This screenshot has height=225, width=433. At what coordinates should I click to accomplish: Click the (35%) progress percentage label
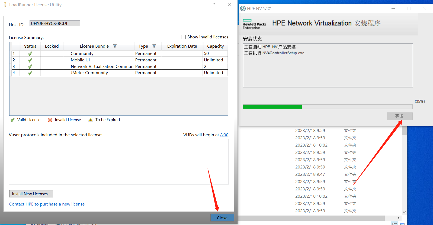pos(420,101)
